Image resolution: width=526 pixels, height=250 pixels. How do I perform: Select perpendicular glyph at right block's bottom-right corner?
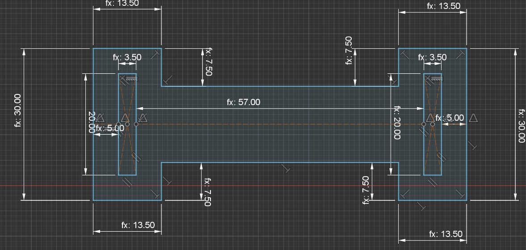tap(460, 193)
